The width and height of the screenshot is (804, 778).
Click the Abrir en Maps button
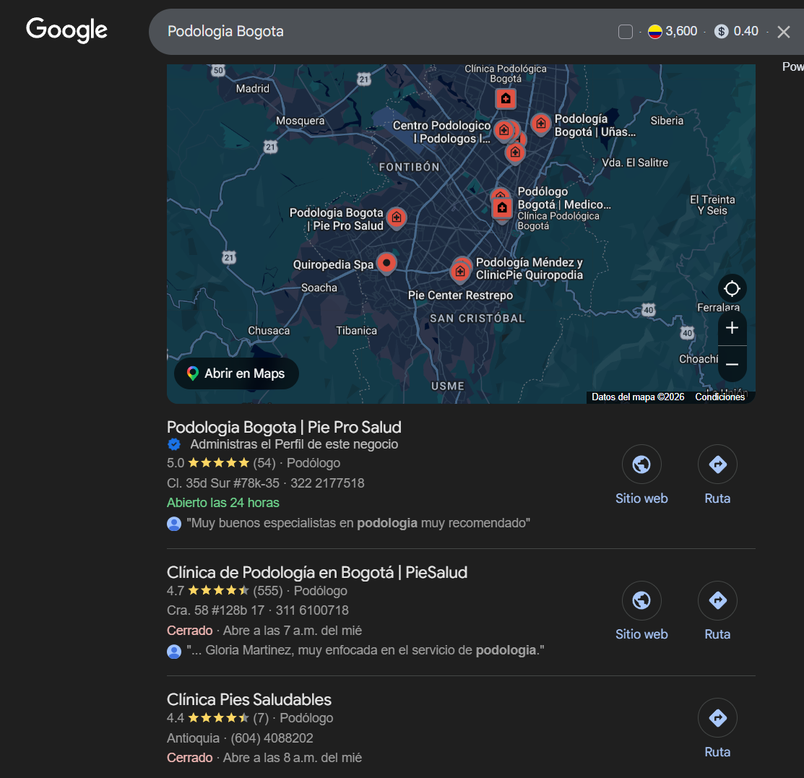pyautogui.click(x=236, y=373)
